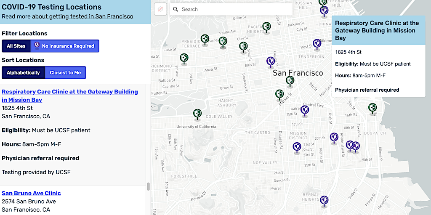
Task: Click the green marker east of 16th St
Action: tap(372, 108)
